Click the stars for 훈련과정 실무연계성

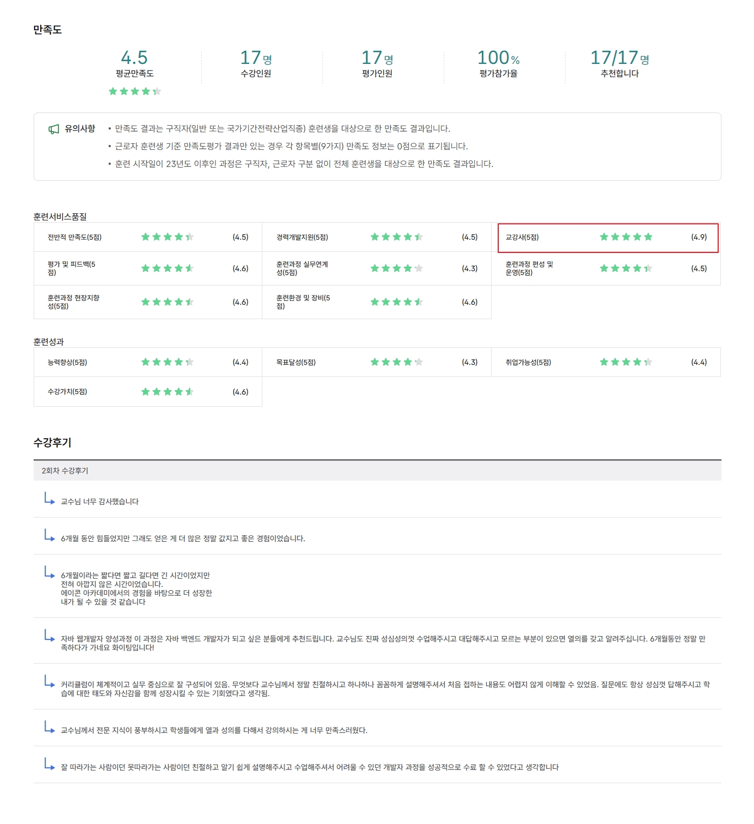(397, 268)
